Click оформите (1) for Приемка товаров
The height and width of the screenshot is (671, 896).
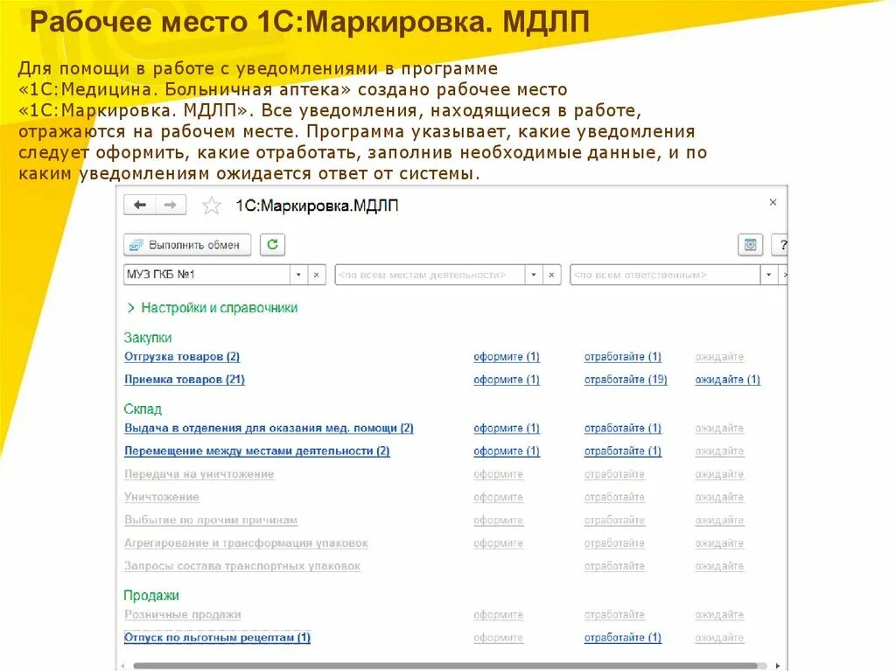tap(507, 380)
